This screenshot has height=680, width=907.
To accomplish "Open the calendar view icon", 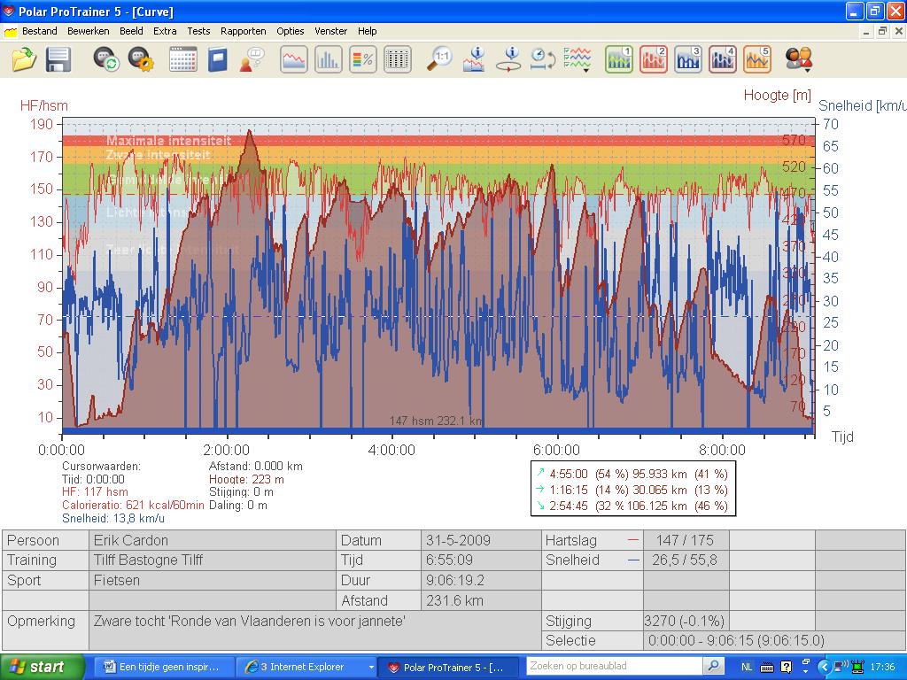I will click(x=182, y=59).
